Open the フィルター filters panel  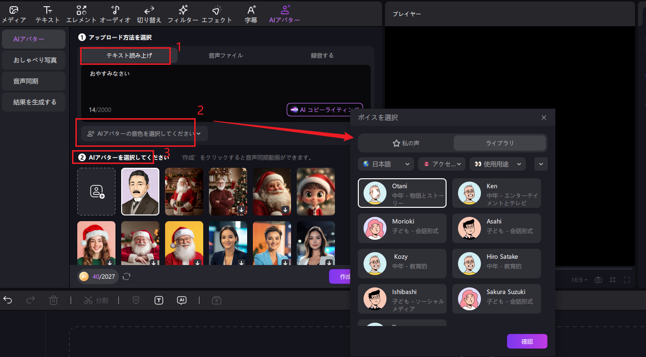[x=183, y=14]
